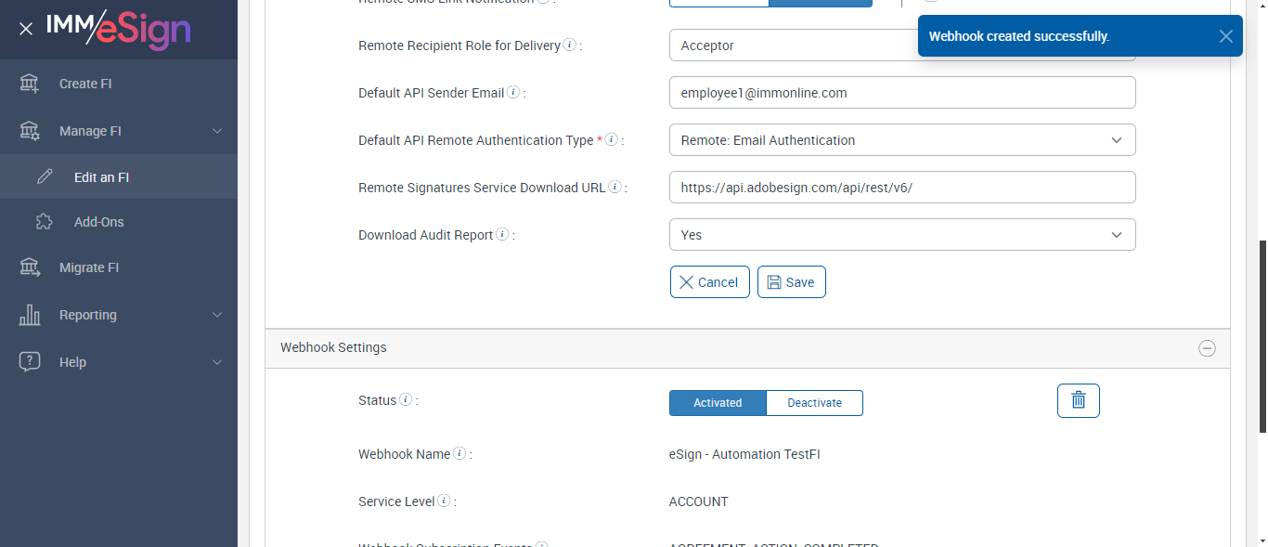Click the Cancel button
Screen dimensions: 1268x547
click(x=709, y=282)
